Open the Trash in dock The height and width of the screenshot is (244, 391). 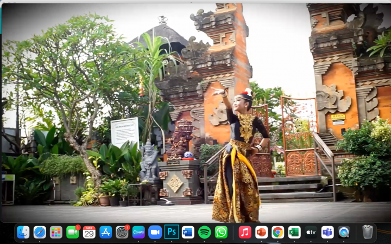coord(368,232)
